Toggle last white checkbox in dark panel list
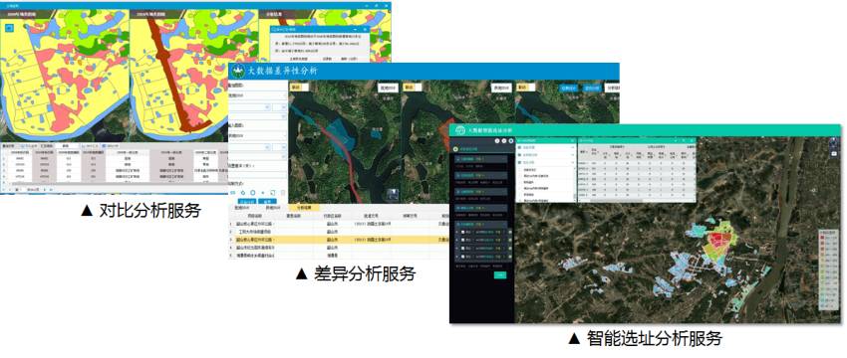This screenshot has height=358, width=847. 463,257
